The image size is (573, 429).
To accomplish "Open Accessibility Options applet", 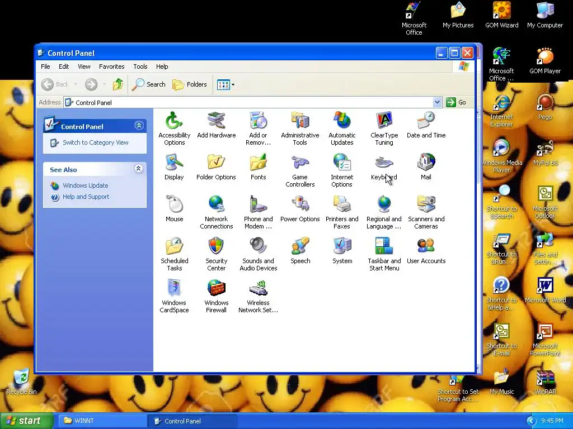I will [x=175, y=128].
